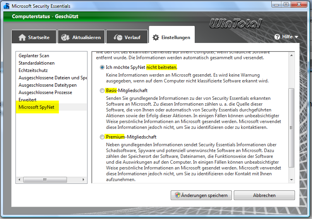Open the Erweitert settings entry
312x219 pixels.
pos(27,100)
